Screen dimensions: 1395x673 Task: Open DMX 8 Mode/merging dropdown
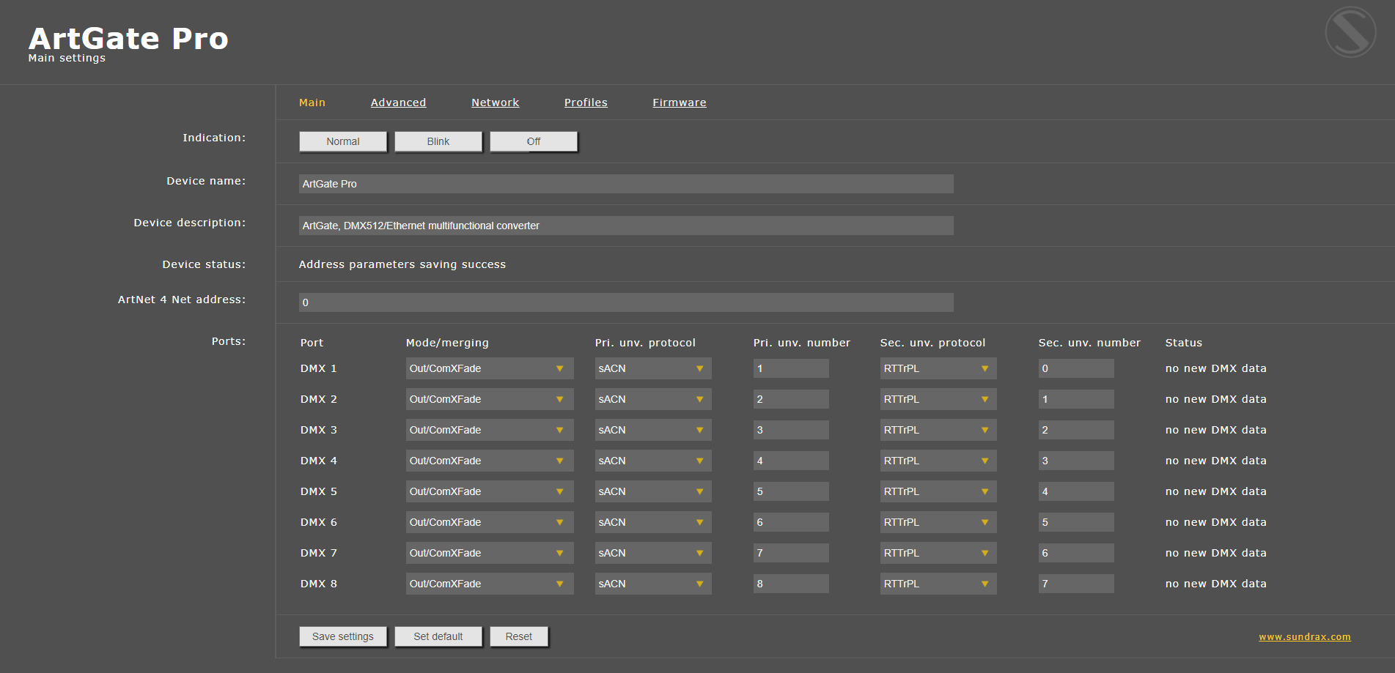pyautogui.click(x=489, y=584)
